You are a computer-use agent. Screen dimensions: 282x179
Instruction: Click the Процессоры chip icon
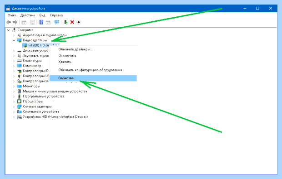point(19,102)
